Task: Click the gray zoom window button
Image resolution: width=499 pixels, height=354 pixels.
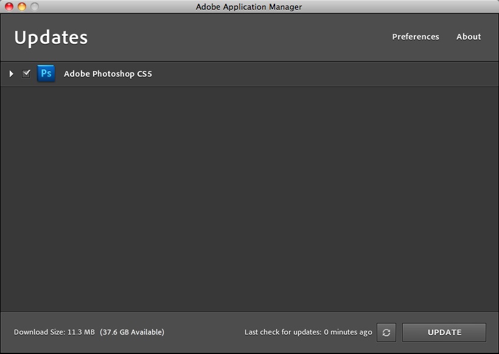Action: pos(35,7)
